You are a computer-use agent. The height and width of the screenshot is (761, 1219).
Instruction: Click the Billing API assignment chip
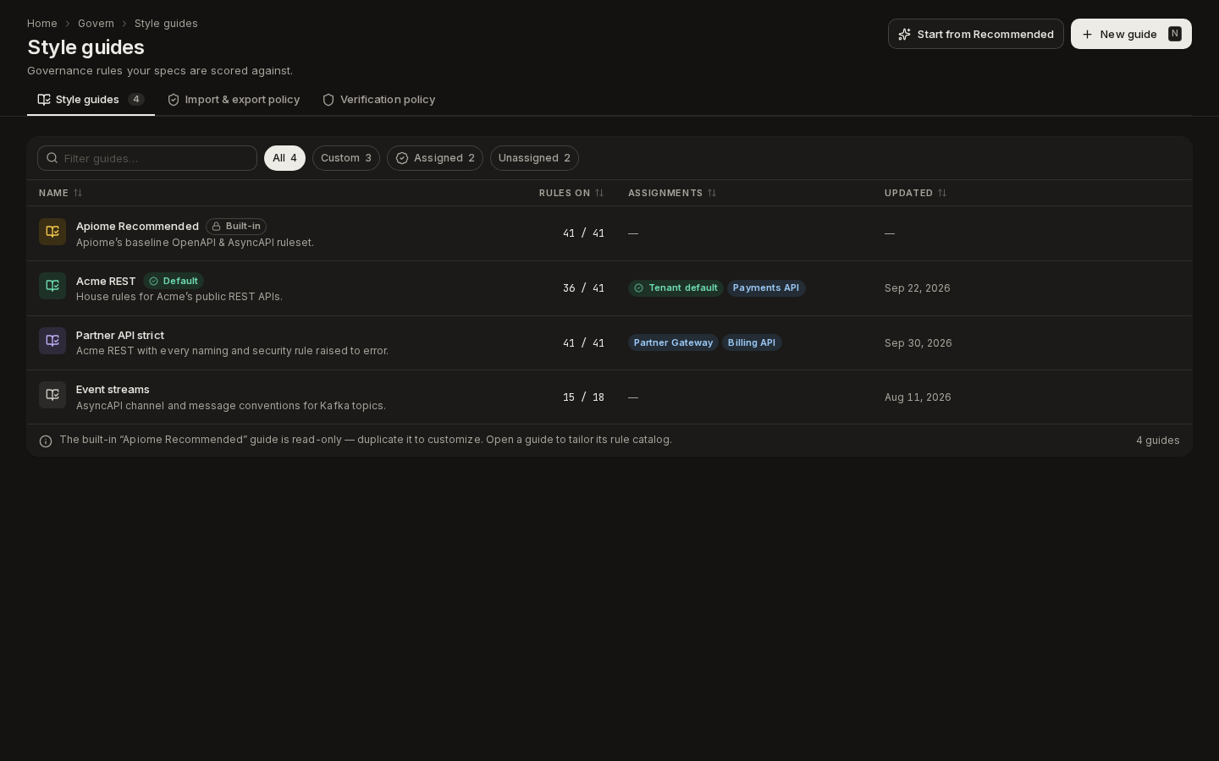click(x=752, y=342)
